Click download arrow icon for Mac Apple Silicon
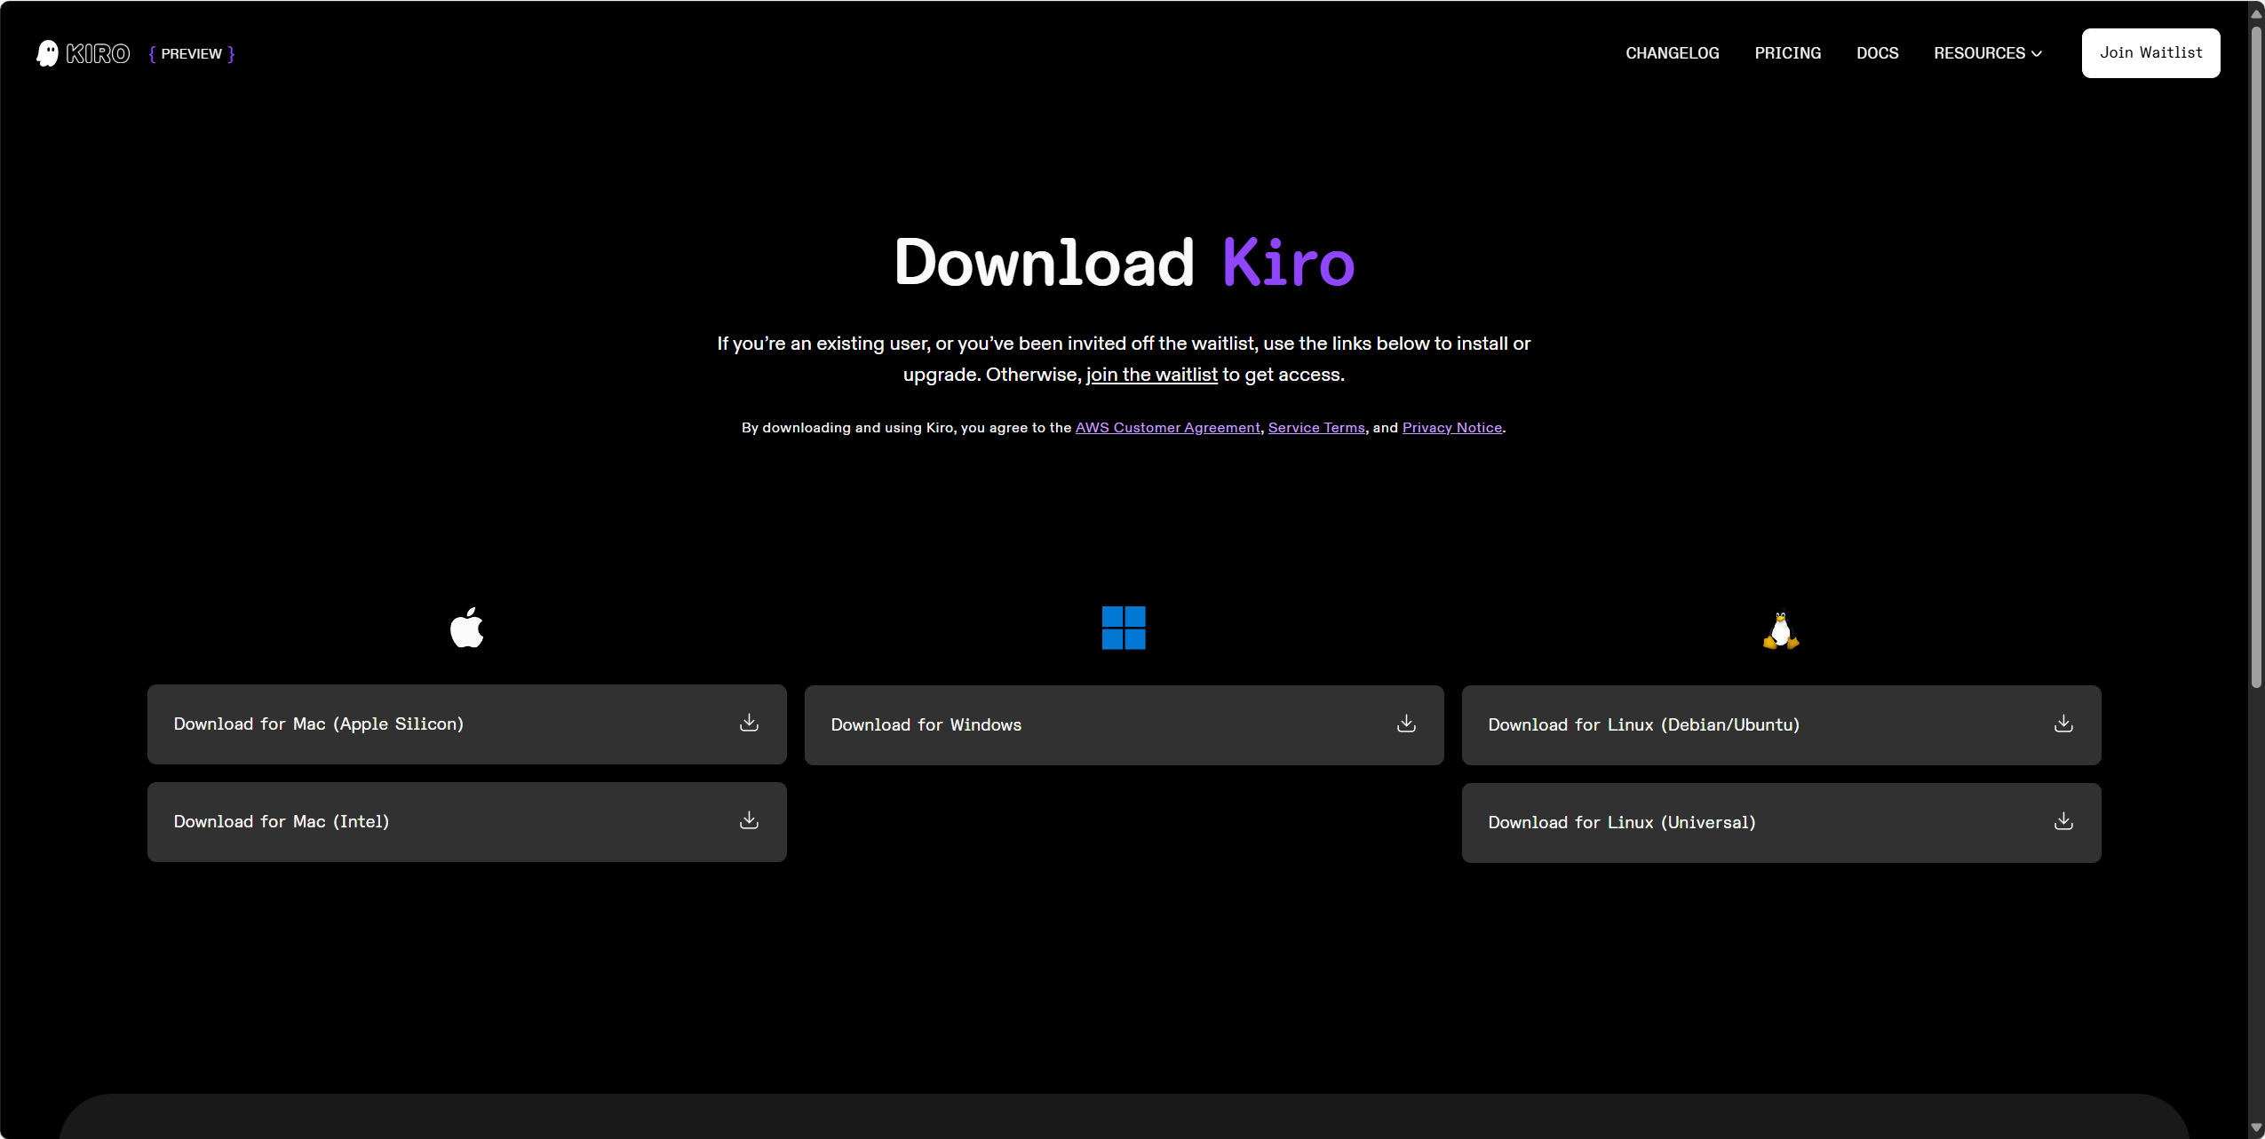The height and width of the screenshot is (1139, 2265). tap(749, 723)
